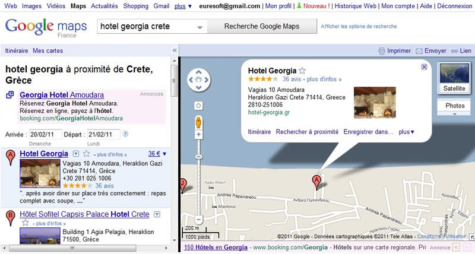Screen dimensions: 475x254
Task: Click the zoom in plus button
Action: (198, 135)
